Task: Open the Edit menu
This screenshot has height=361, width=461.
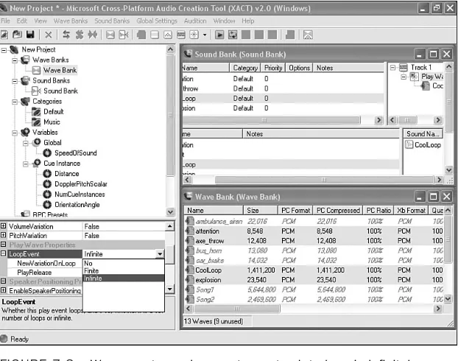Action: [22, 21]
